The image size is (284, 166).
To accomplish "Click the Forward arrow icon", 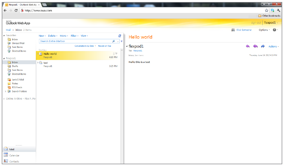I will pyautogui.click(x=263, y=46).
